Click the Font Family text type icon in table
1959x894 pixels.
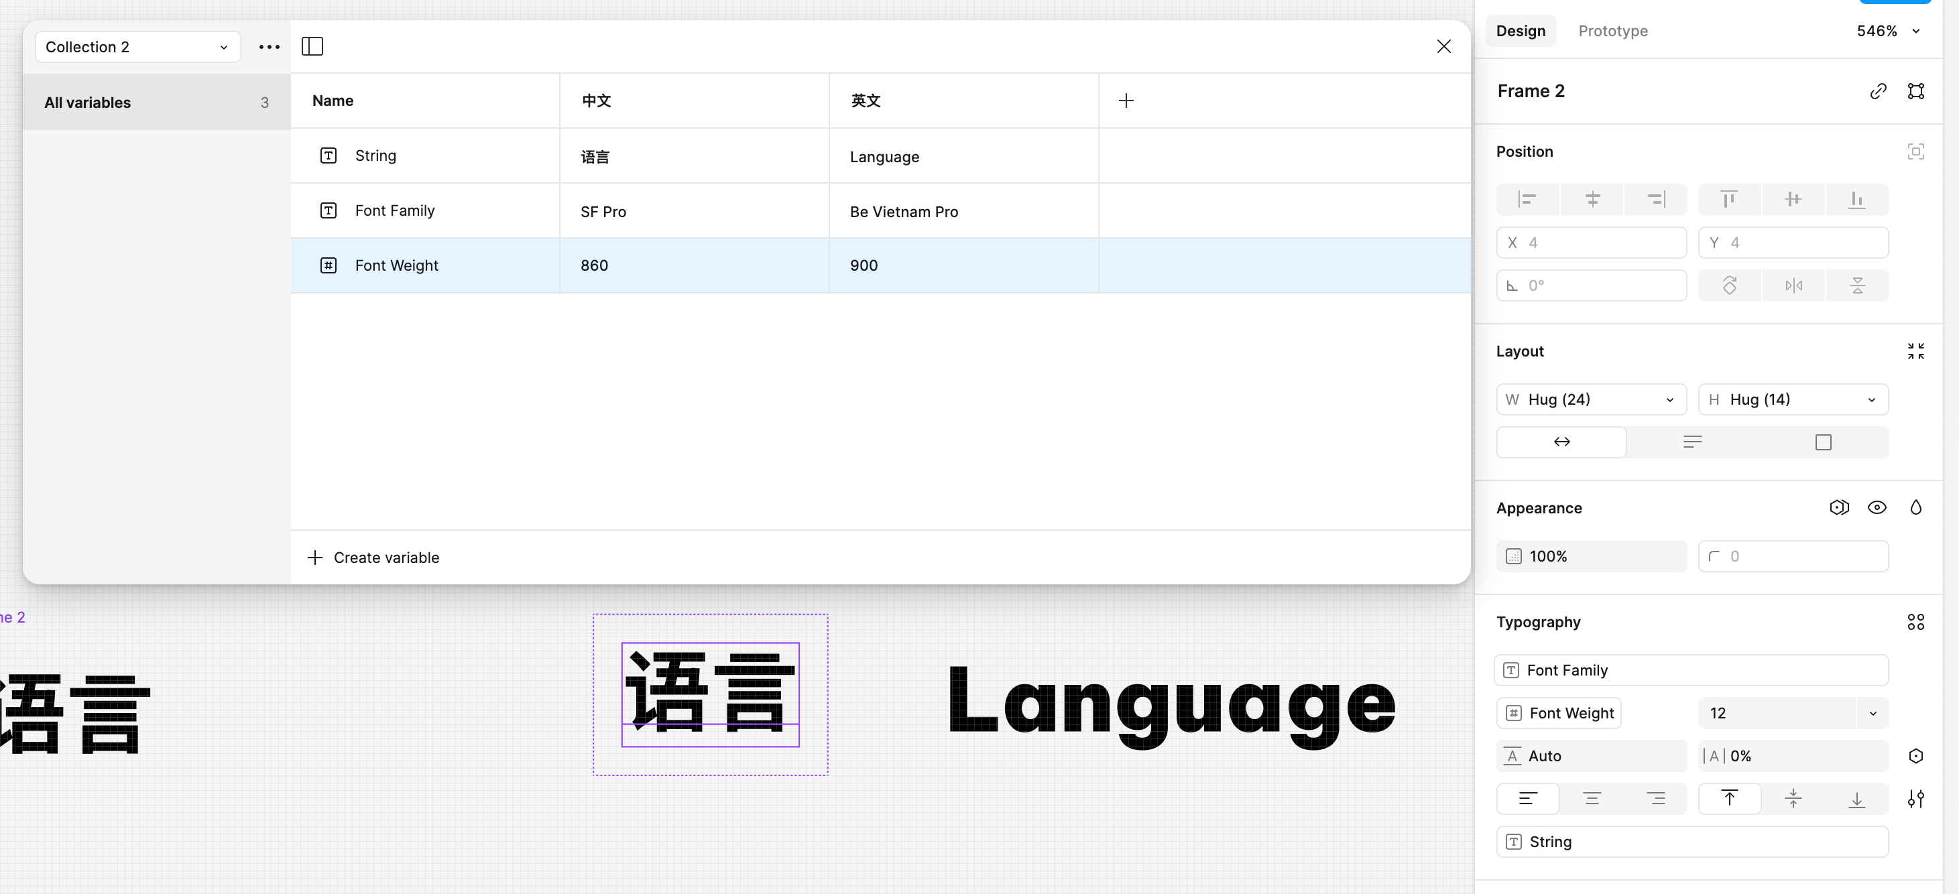click(328, 210)
